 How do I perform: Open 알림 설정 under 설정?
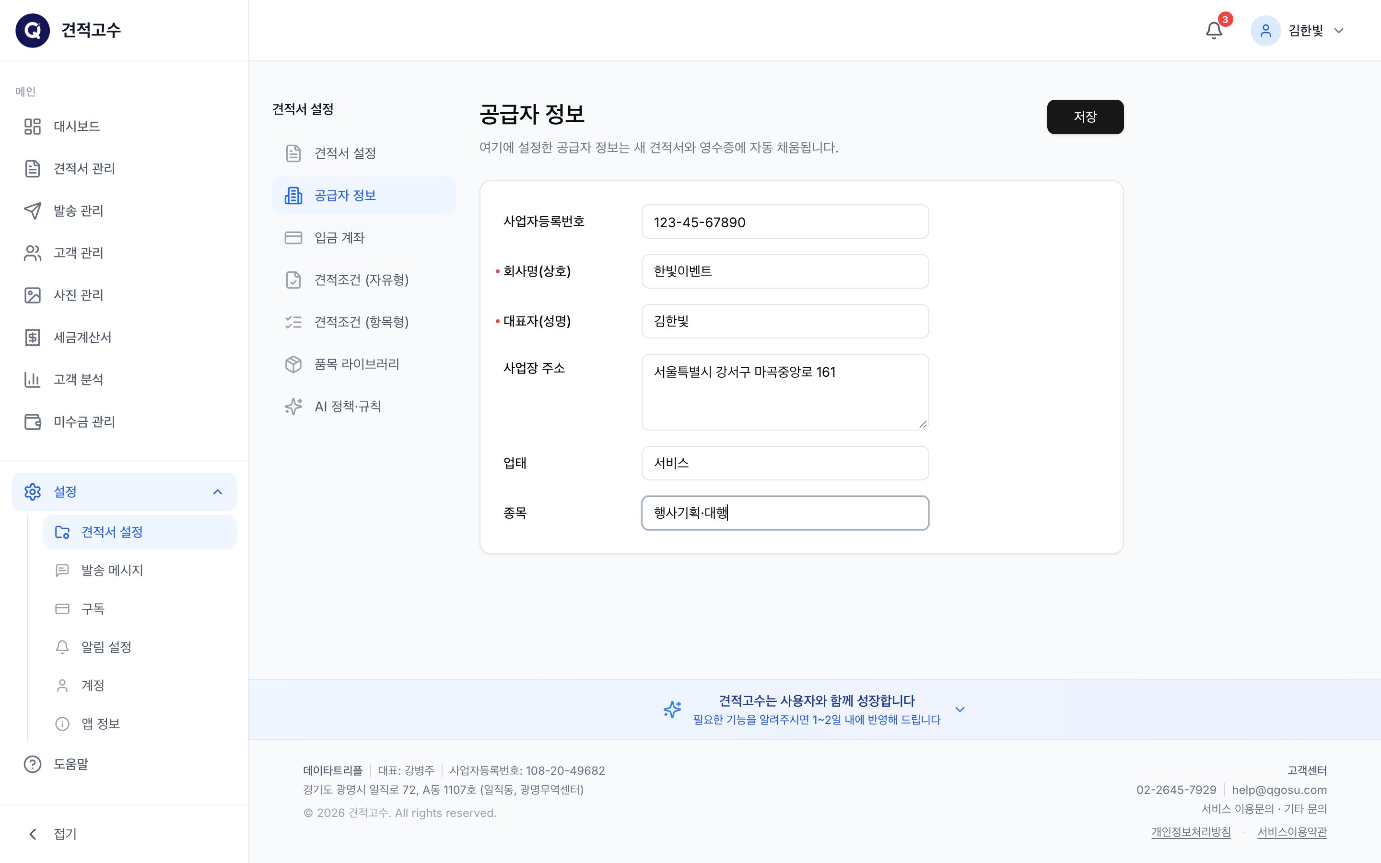(x=140, y=647)
